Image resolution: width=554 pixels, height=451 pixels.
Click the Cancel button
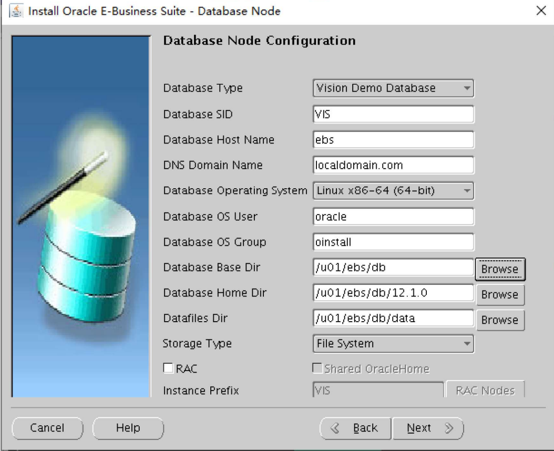coord(47,428)
